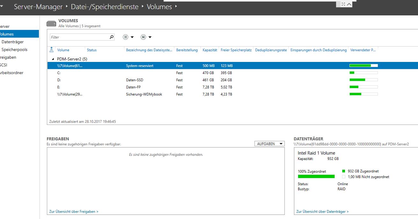Click Server-Manager in the breadcrumb
Viewport: 418px width, 219px height.
38,7
